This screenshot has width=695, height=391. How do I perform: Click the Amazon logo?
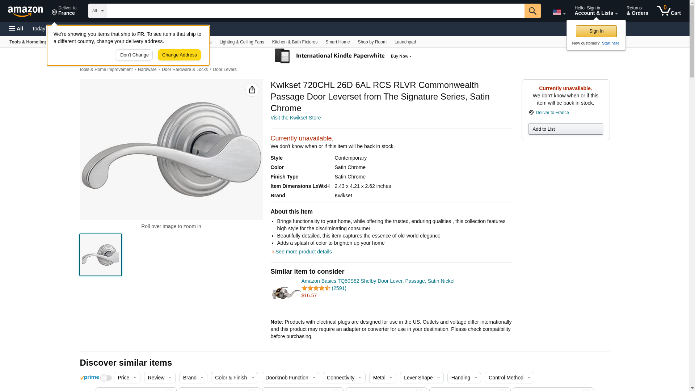[x=25, y=11]
